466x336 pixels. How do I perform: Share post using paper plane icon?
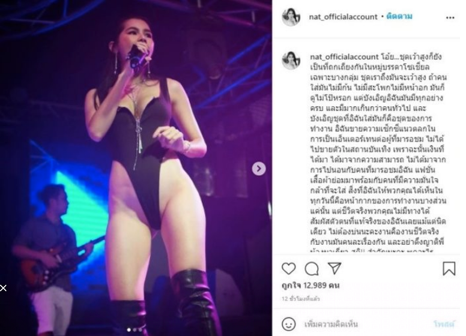(x=334, y=268)
